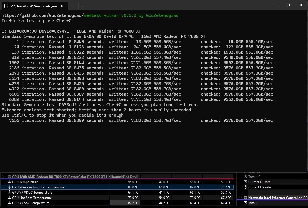Open a new terminal tab
The height and width of the screenshot is (208, 308).
pyautogui.click(x=74, y=6)
